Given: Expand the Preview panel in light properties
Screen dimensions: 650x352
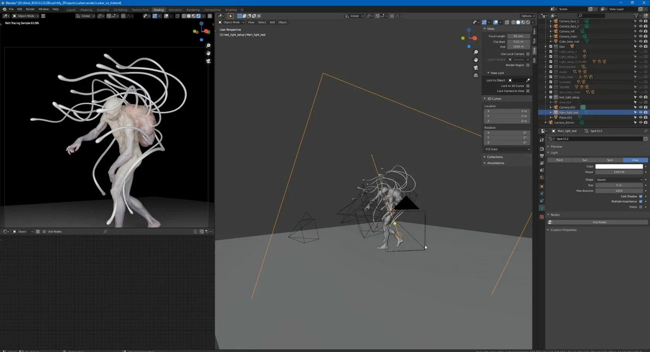Looking at the screenshot, I should coord(556,147).
